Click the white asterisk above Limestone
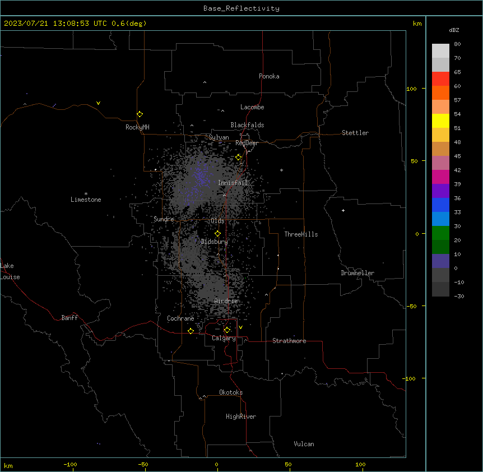The image size is (483, 472). 86,194
